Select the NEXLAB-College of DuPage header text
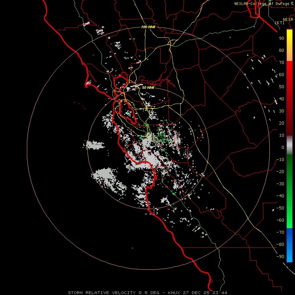This screenshot has height=295, width=295. (264, 4)
